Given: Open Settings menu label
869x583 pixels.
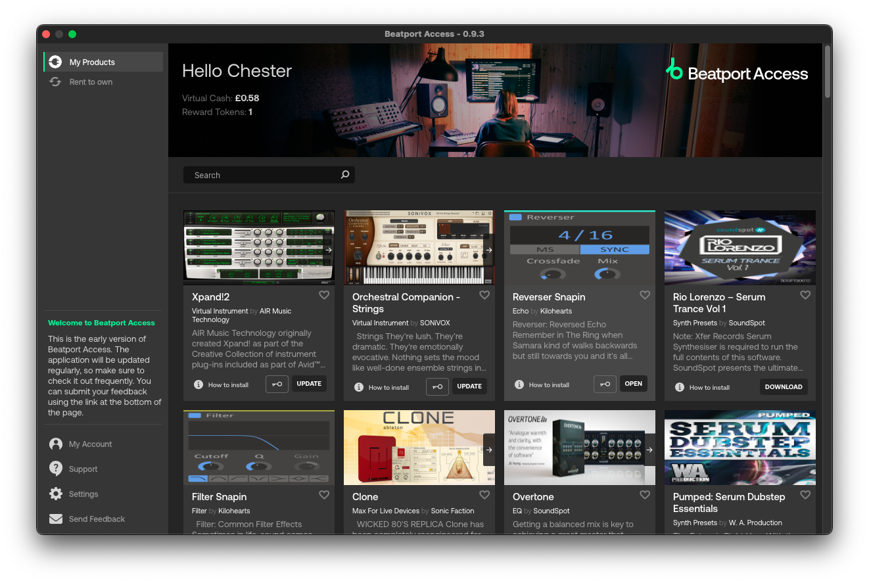Looking at the screenshot, I should (83, 494).
